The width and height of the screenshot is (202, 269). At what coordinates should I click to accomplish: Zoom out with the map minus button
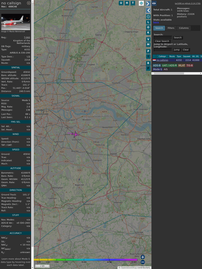click(x=143, y=262)
